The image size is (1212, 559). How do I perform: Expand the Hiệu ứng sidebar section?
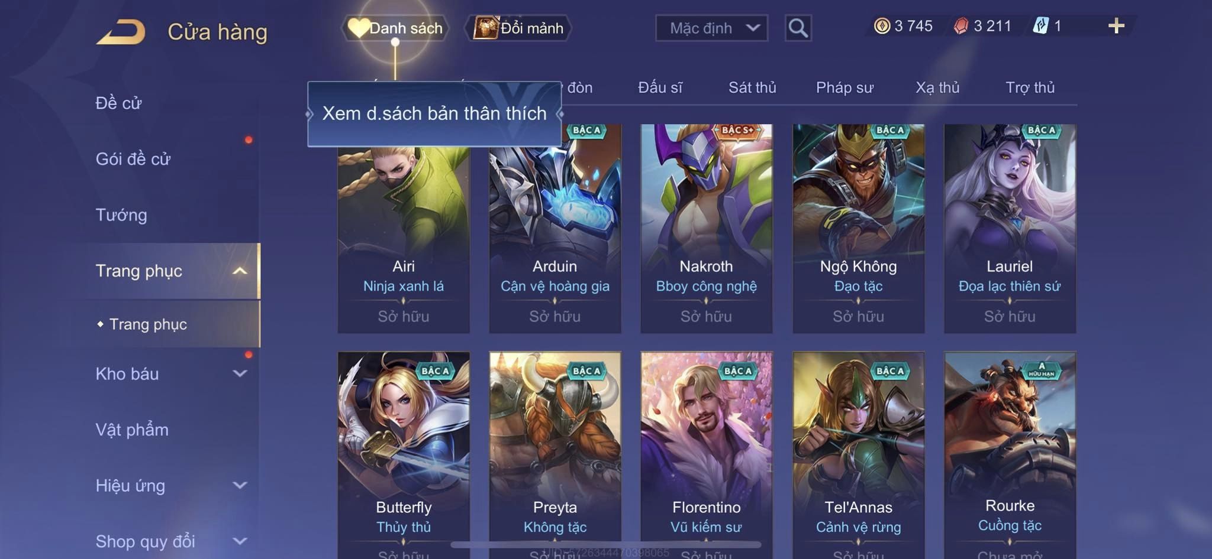tap(240, 485)
